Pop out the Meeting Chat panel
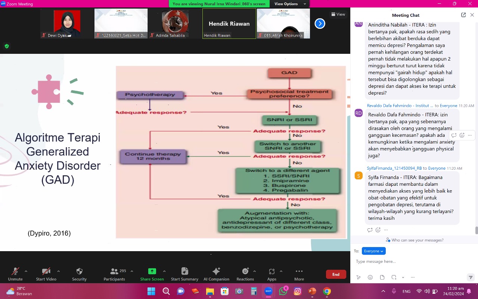Image resolution: width=478 pixels, height=299 pixels. point(463,15)
